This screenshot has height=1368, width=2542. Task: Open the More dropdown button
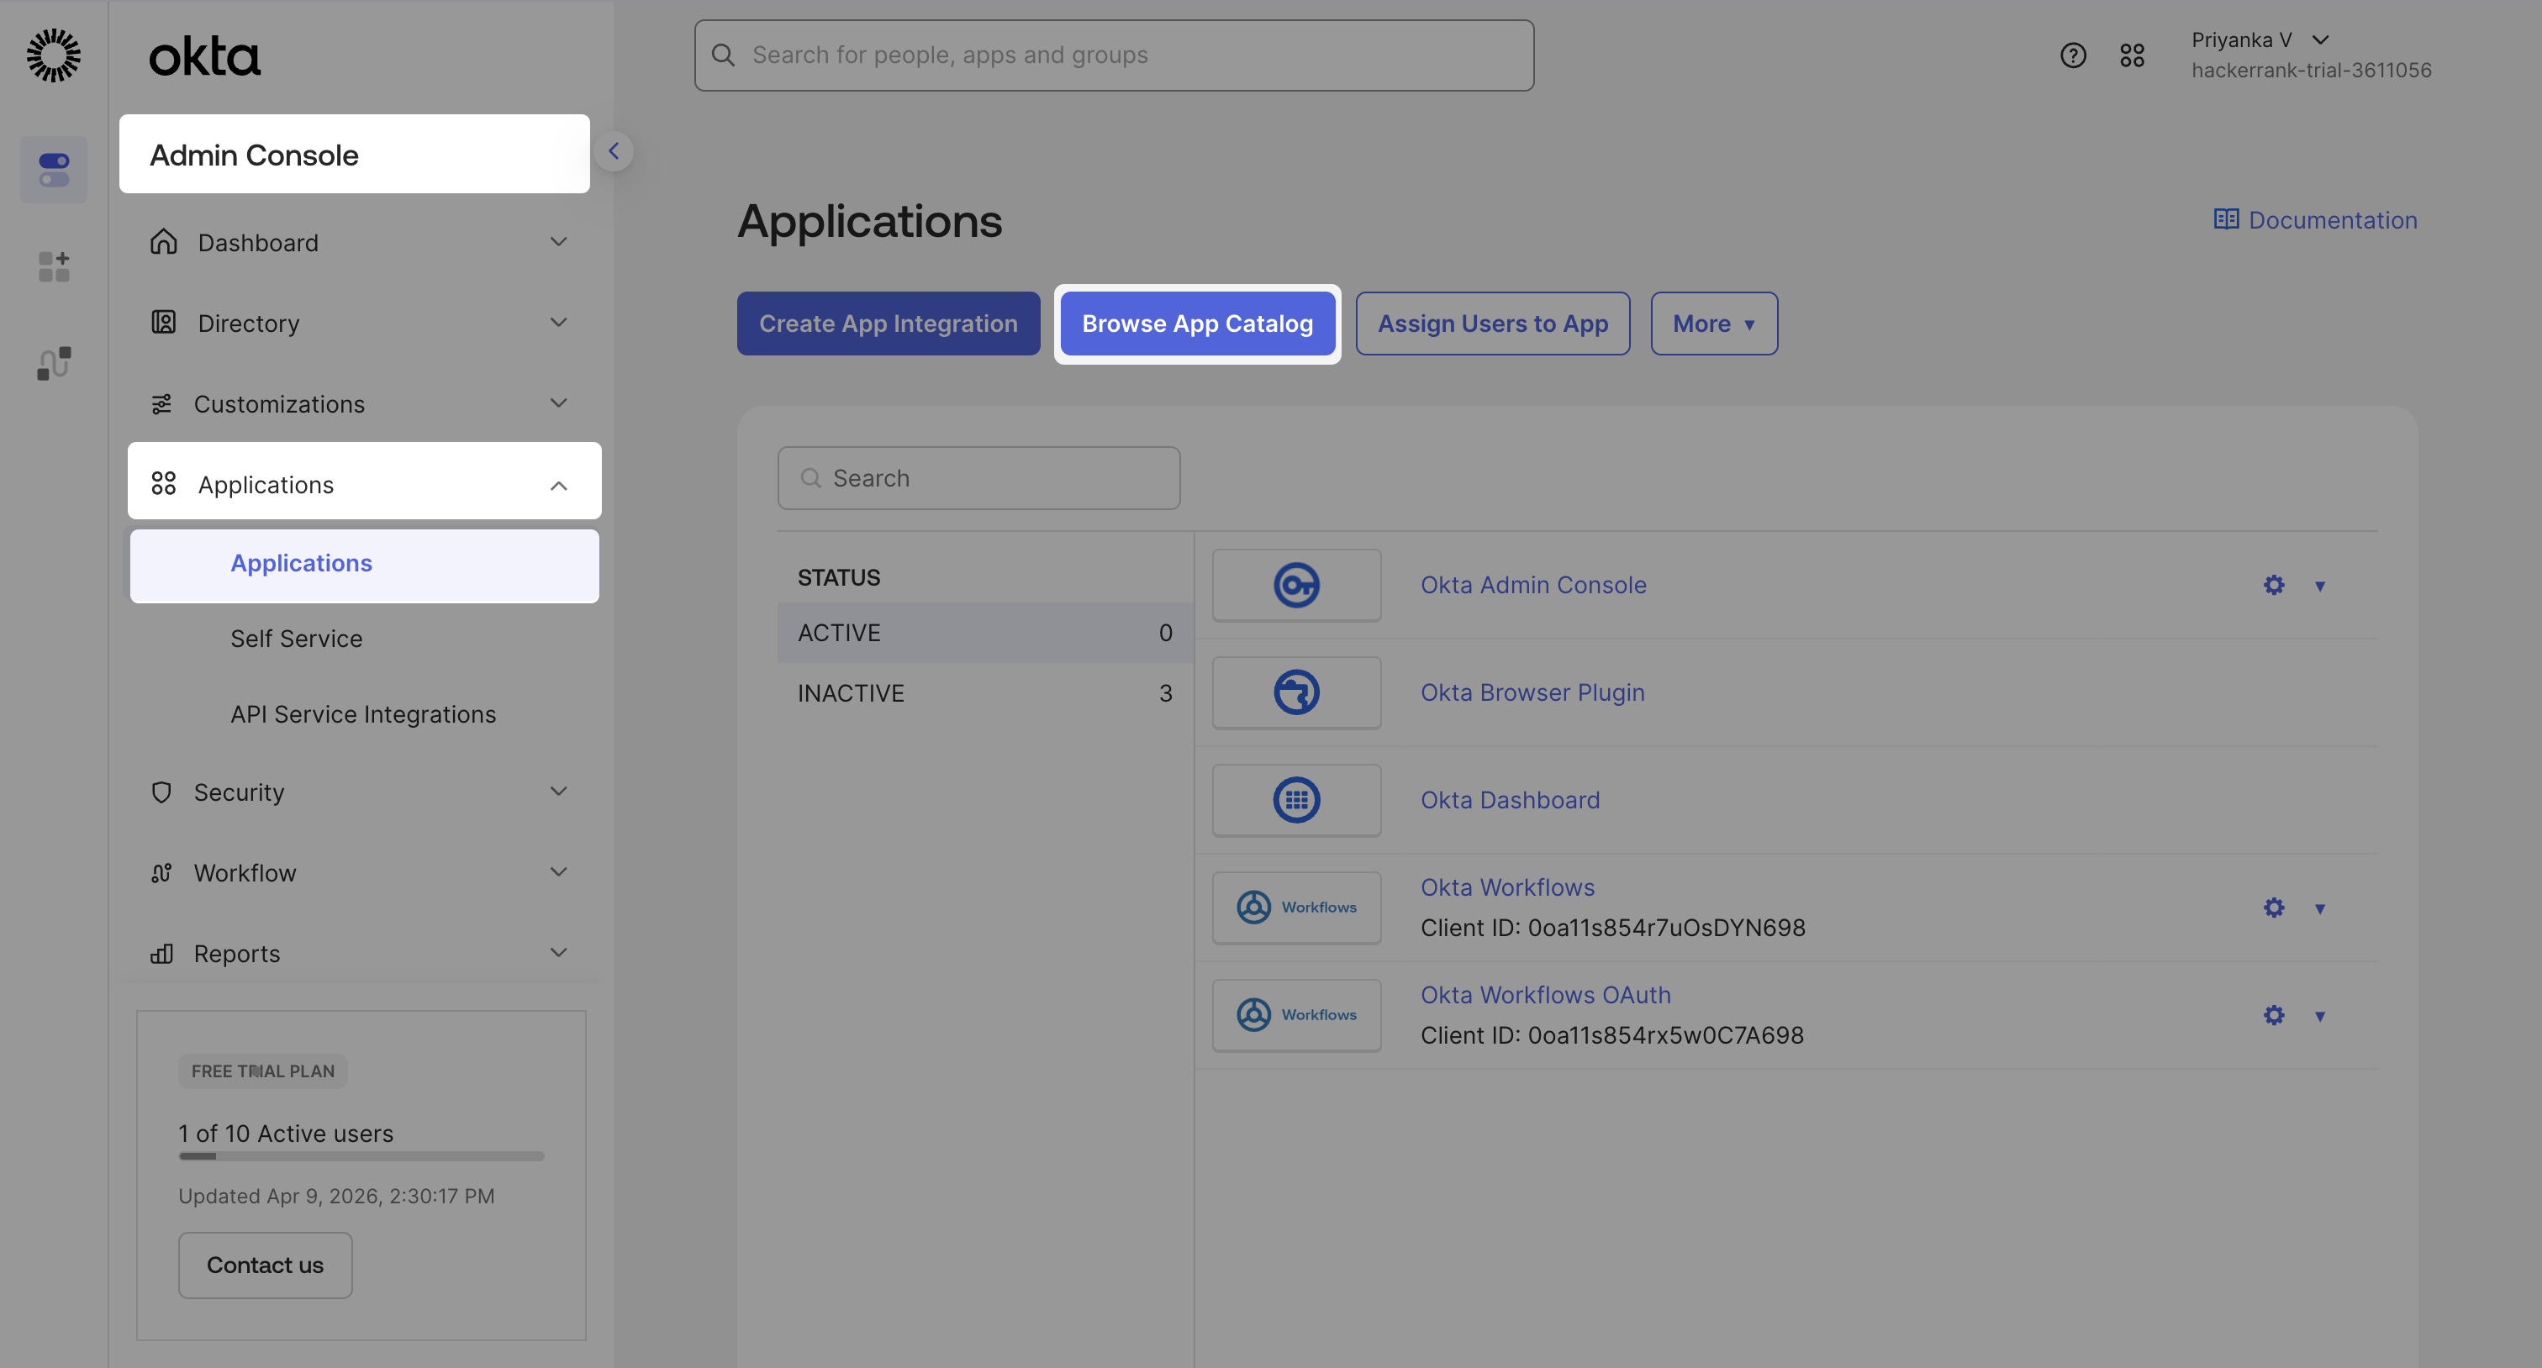[1713, 324]
